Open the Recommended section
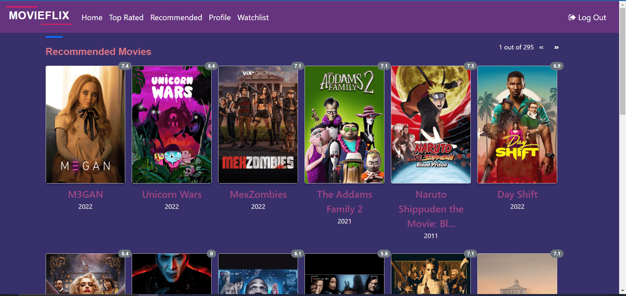Screen dimensions: 626x296 (176, 18)
